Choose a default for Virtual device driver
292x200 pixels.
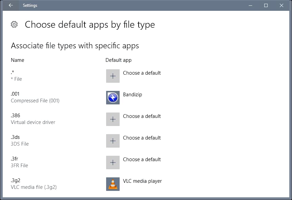(142, 116)
